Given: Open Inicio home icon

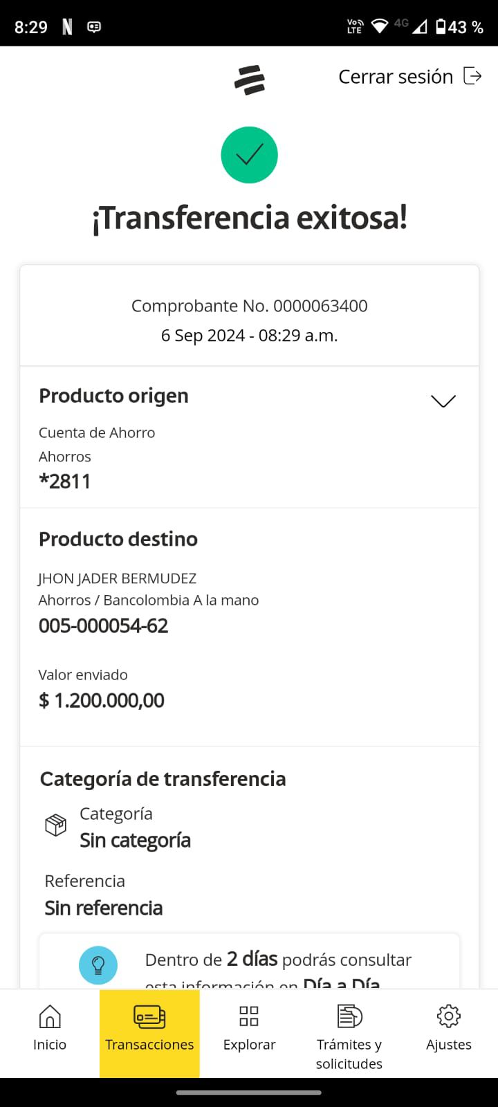Looking at the screenshot, I should pyautogui.click(x=50, y=1016).
